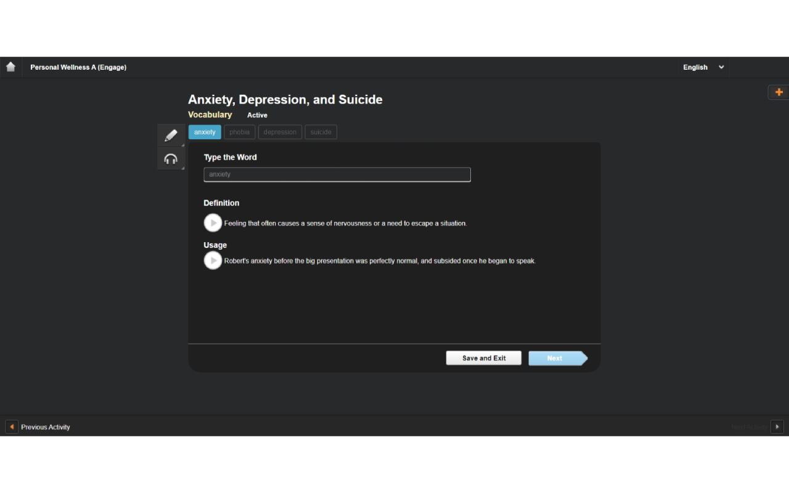Select the suicide vocabulary word
This screenshot has width=789, height=493.
click(321, 132)
